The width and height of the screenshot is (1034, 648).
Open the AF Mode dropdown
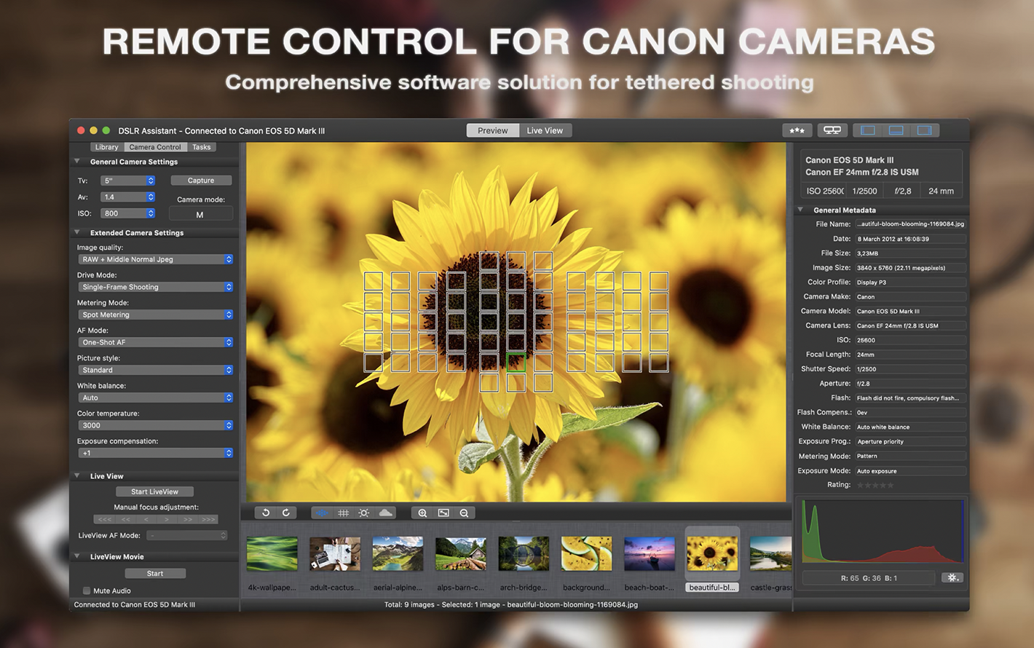tap(156, 342)
